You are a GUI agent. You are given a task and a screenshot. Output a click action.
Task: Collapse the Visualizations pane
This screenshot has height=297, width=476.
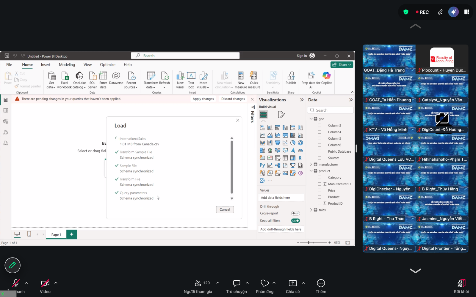302,100
